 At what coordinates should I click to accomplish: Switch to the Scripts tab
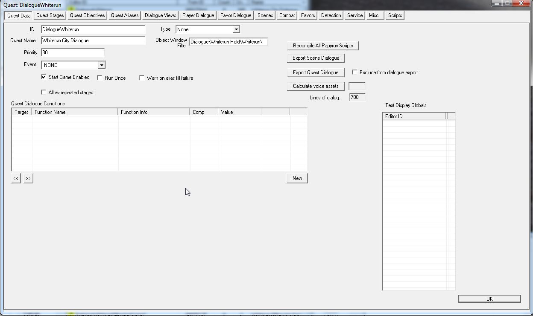click(395, 15)
